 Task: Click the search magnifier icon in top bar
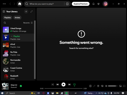tap(27, 4)
